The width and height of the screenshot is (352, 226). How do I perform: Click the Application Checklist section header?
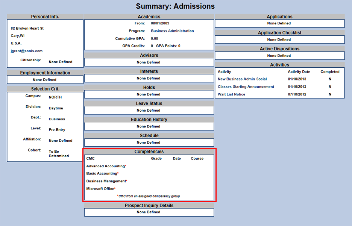(279, 33)
